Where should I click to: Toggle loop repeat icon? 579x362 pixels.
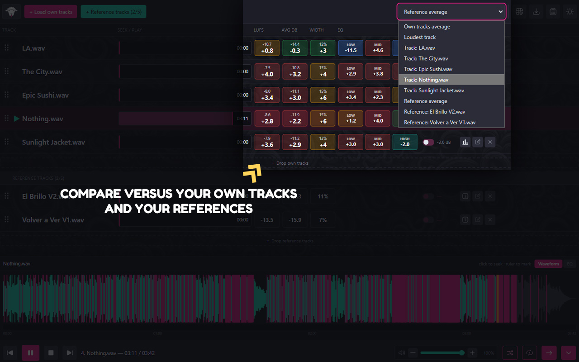[x=529, y=352]
